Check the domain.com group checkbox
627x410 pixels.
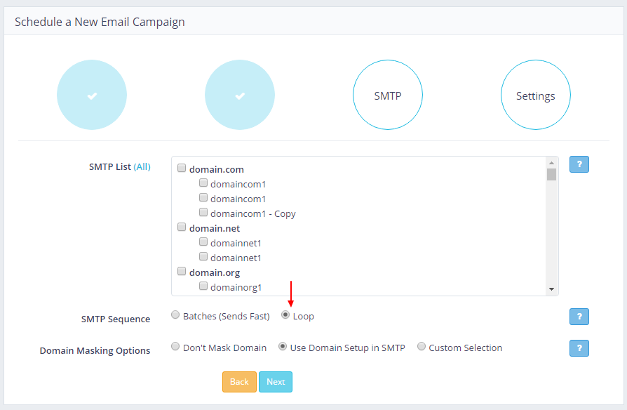(x=182, y=168)
